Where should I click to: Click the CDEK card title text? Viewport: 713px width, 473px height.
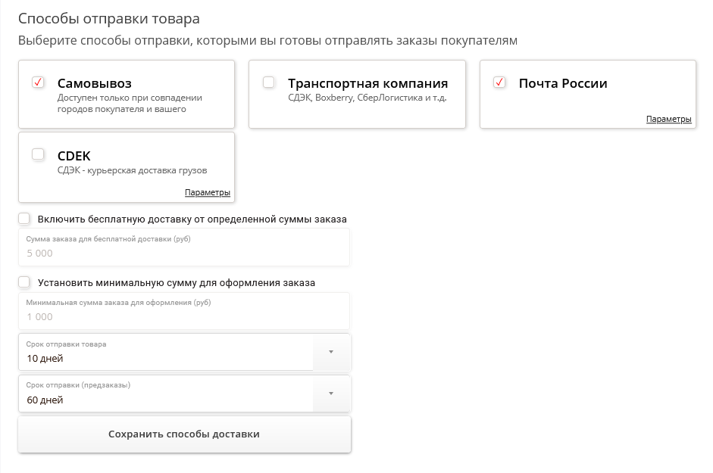click(73, 156)
